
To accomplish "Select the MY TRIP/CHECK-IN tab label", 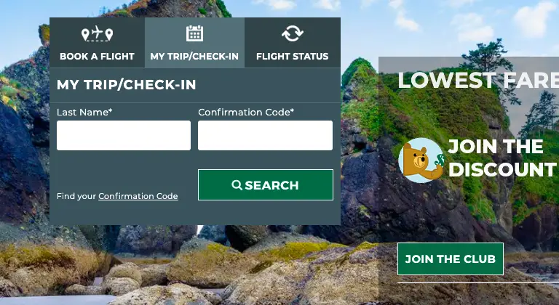I will pos(194,56).
